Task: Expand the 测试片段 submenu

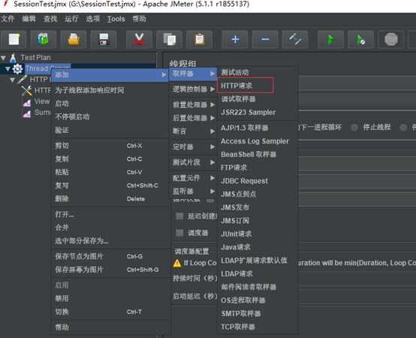Action: (x=193, y=162)
